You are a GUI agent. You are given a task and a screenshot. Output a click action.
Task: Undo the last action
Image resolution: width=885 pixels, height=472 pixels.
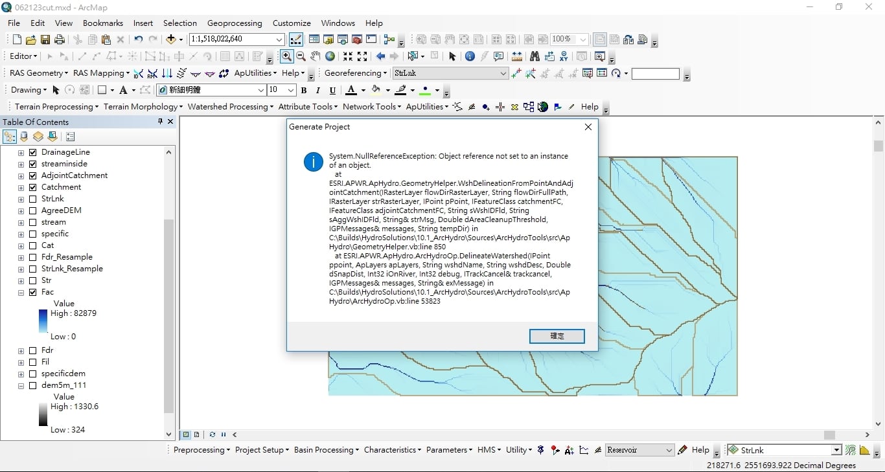[139, 39]
